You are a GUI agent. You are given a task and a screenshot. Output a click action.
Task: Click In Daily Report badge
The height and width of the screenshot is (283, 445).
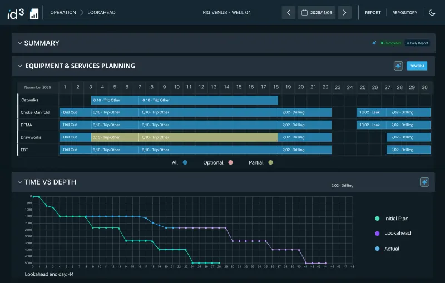[417, 43]
